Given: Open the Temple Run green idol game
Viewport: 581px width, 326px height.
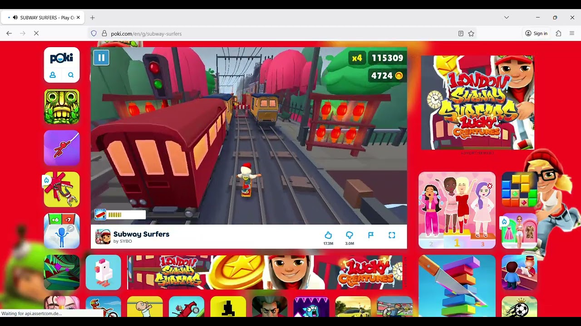Looking at the screenshot, I should click(x=62, y=106).
